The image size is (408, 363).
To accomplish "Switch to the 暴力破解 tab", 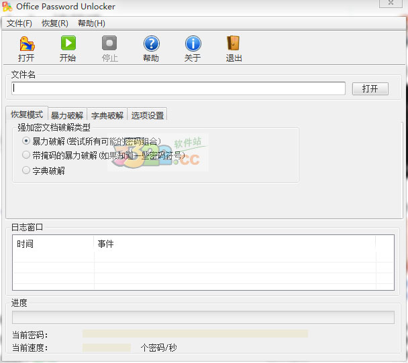I will click(67, 115).
